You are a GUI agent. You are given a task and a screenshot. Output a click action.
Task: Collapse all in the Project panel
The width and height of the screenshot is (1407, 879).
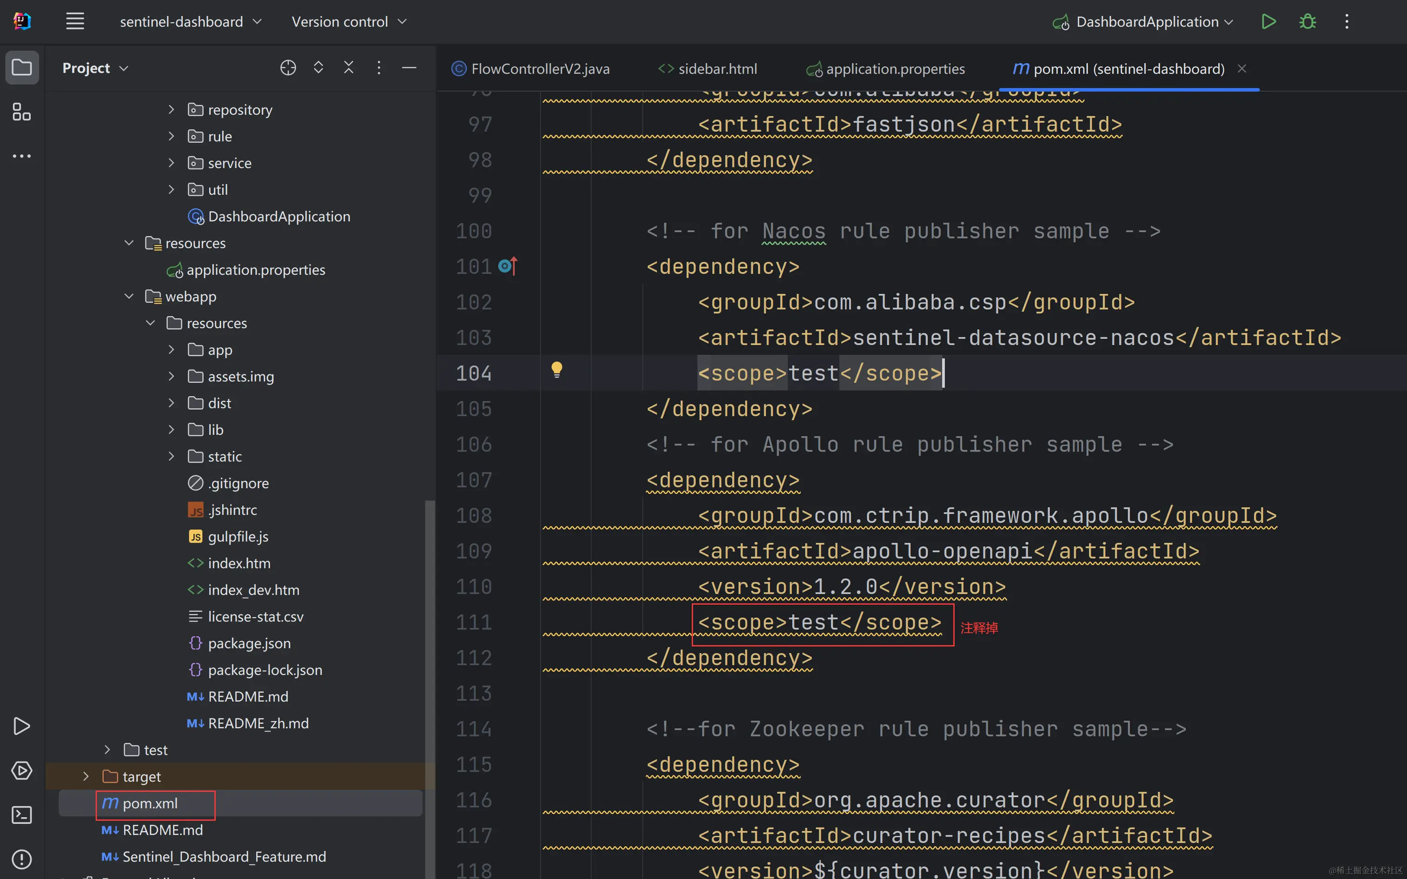[x=348, y=67]
